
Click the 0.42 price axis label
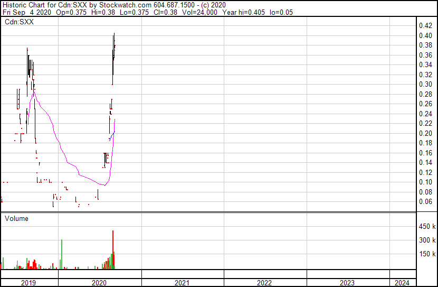[425, 26]
